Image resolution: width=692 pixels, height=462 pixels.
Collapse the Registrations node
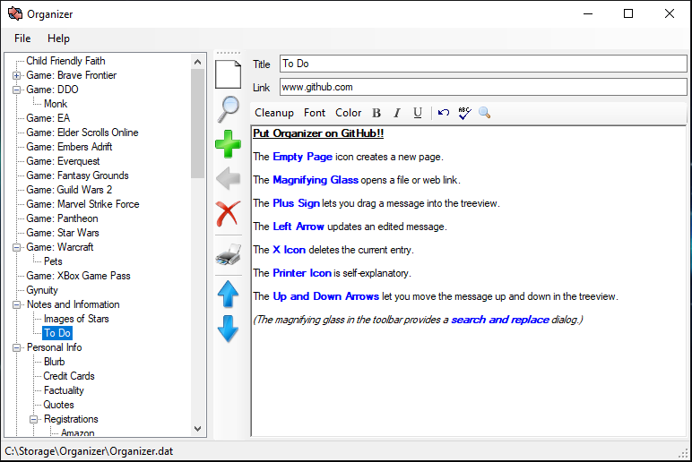[x=34, y=419]
